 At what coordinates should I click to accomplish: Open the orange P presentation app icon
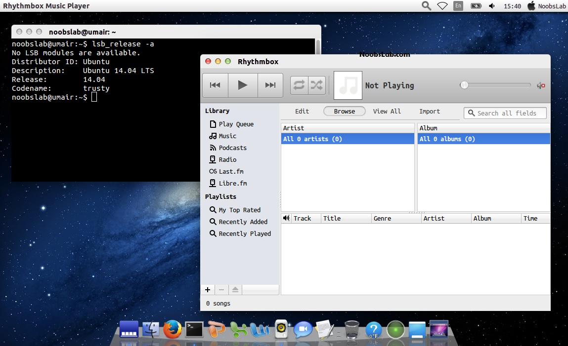[216, 329]
